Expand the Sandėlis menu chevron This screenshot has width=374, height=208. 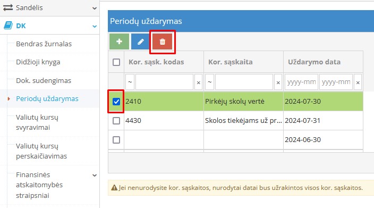pos(95,8)
